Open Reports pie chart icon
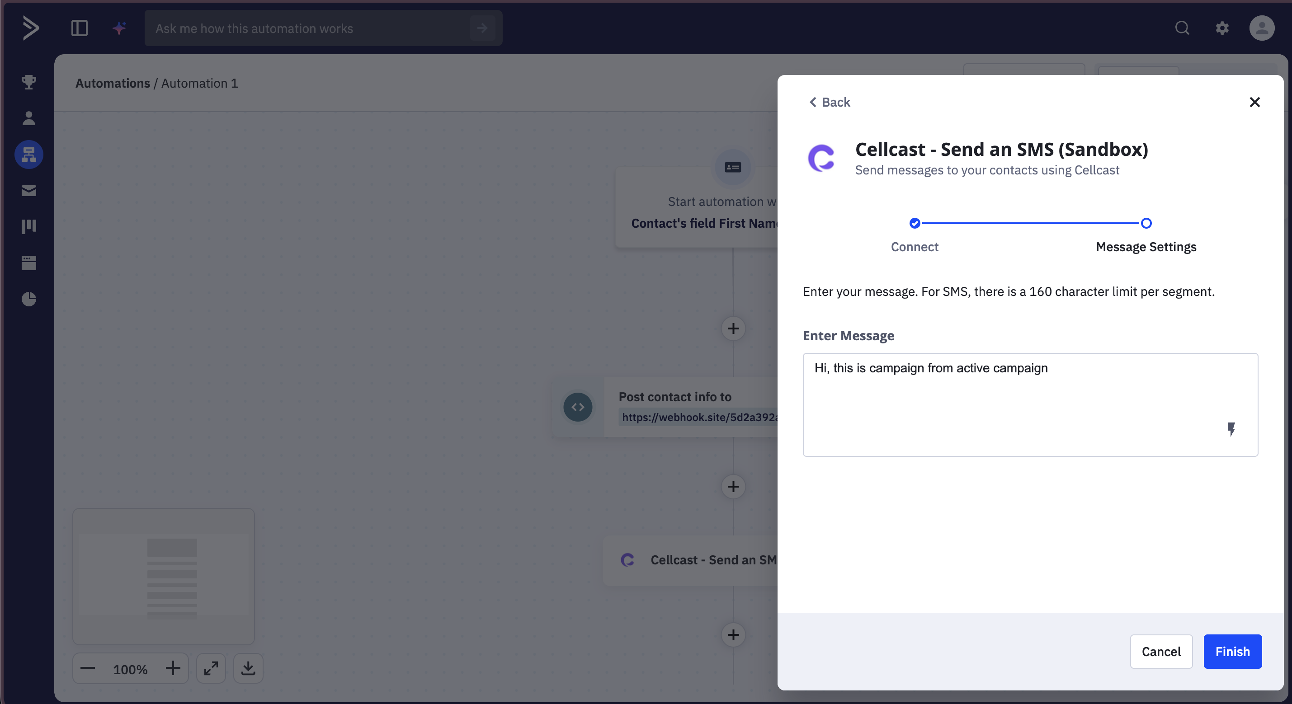Screen dimensions: 1292x704 (29, 299)
